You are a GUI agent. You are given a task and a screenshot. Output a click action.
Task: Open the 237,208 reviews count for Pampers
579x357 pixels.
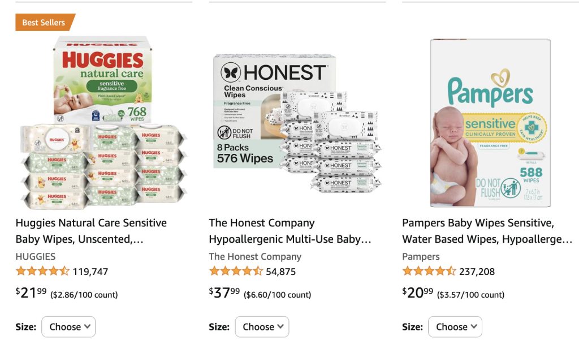click(477, 272)
